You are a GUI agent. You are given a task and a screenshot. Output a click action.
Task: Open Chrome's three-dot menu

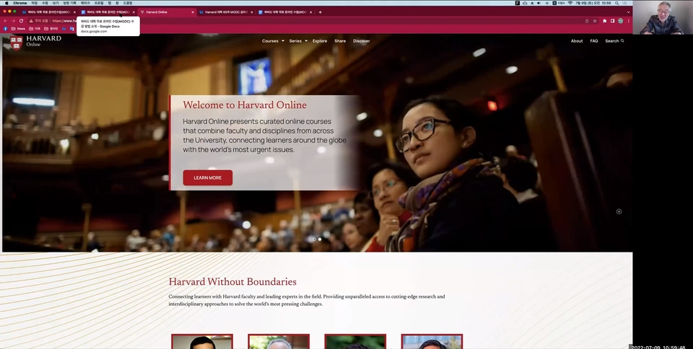click(629, 21)
